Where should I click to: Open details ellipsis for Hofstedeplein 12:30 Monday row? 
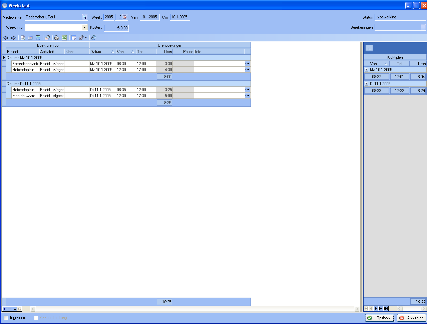pyautogui.click(x=247, y=69)
